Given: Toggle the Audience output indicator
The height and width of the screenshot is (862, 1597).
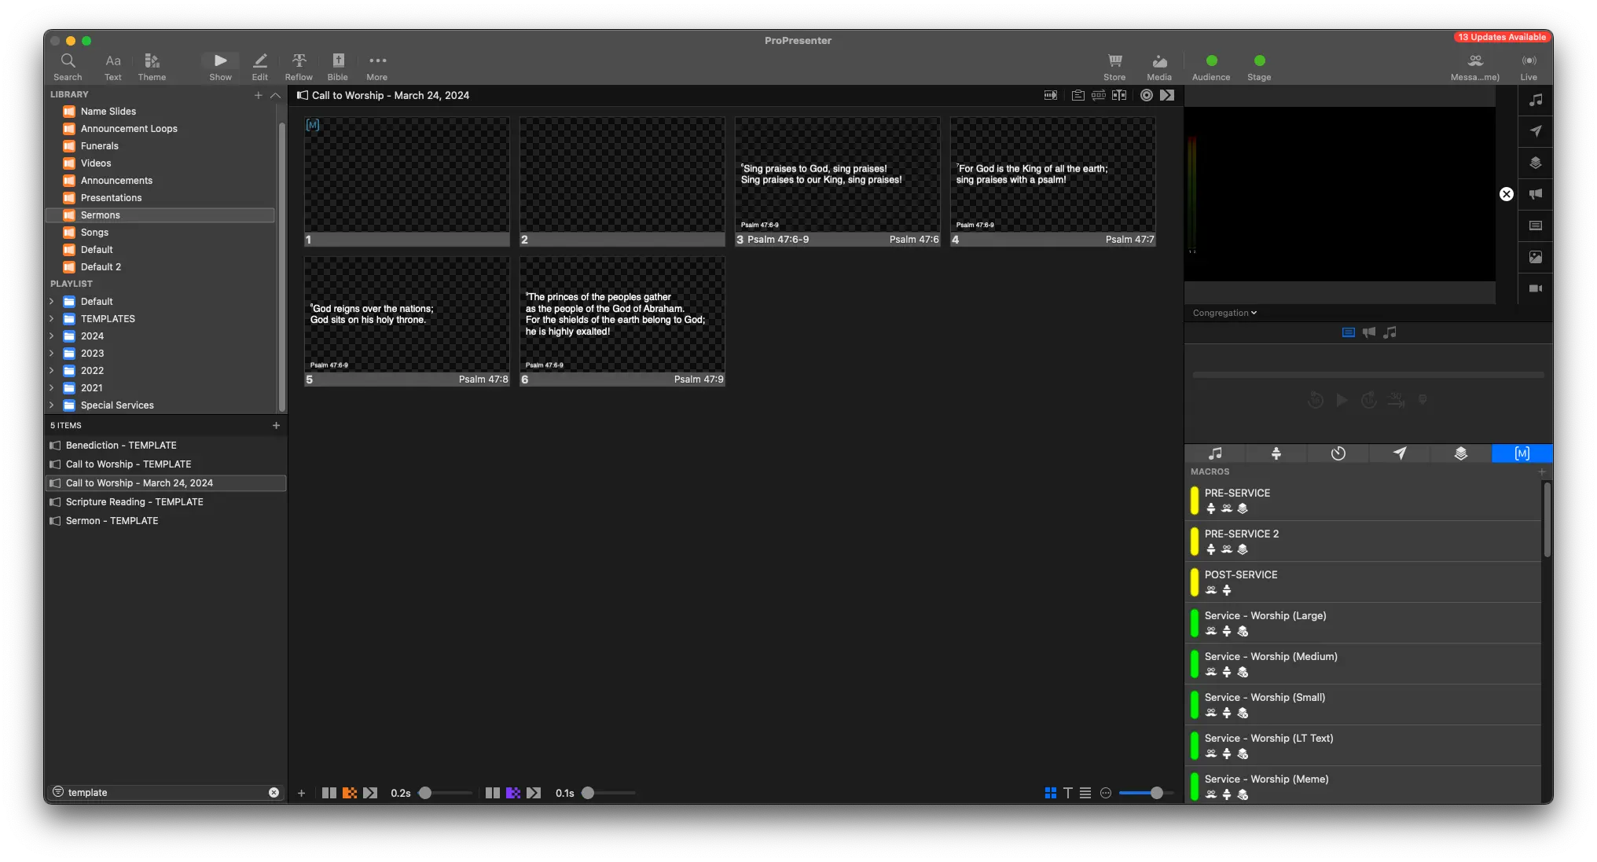Looking at the screenshot, I should point(1211,61).
